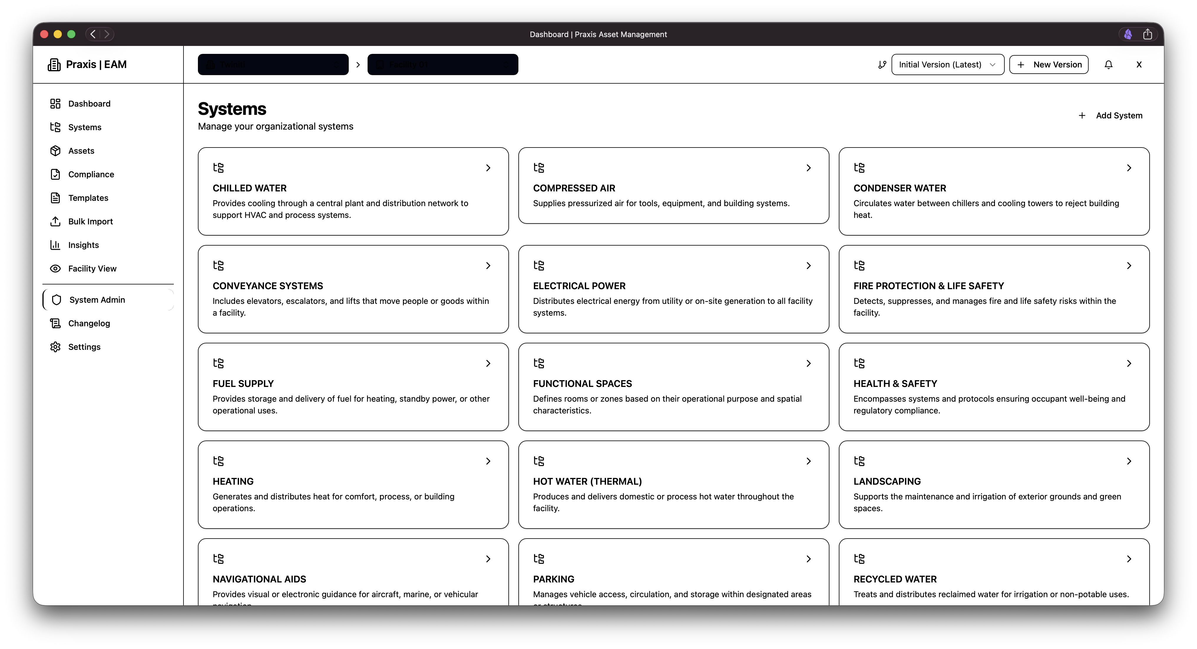Go to Compliance in sidebar

[91, 174]
